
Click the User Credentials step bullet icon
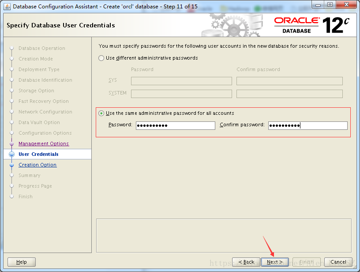click(12, 155)
